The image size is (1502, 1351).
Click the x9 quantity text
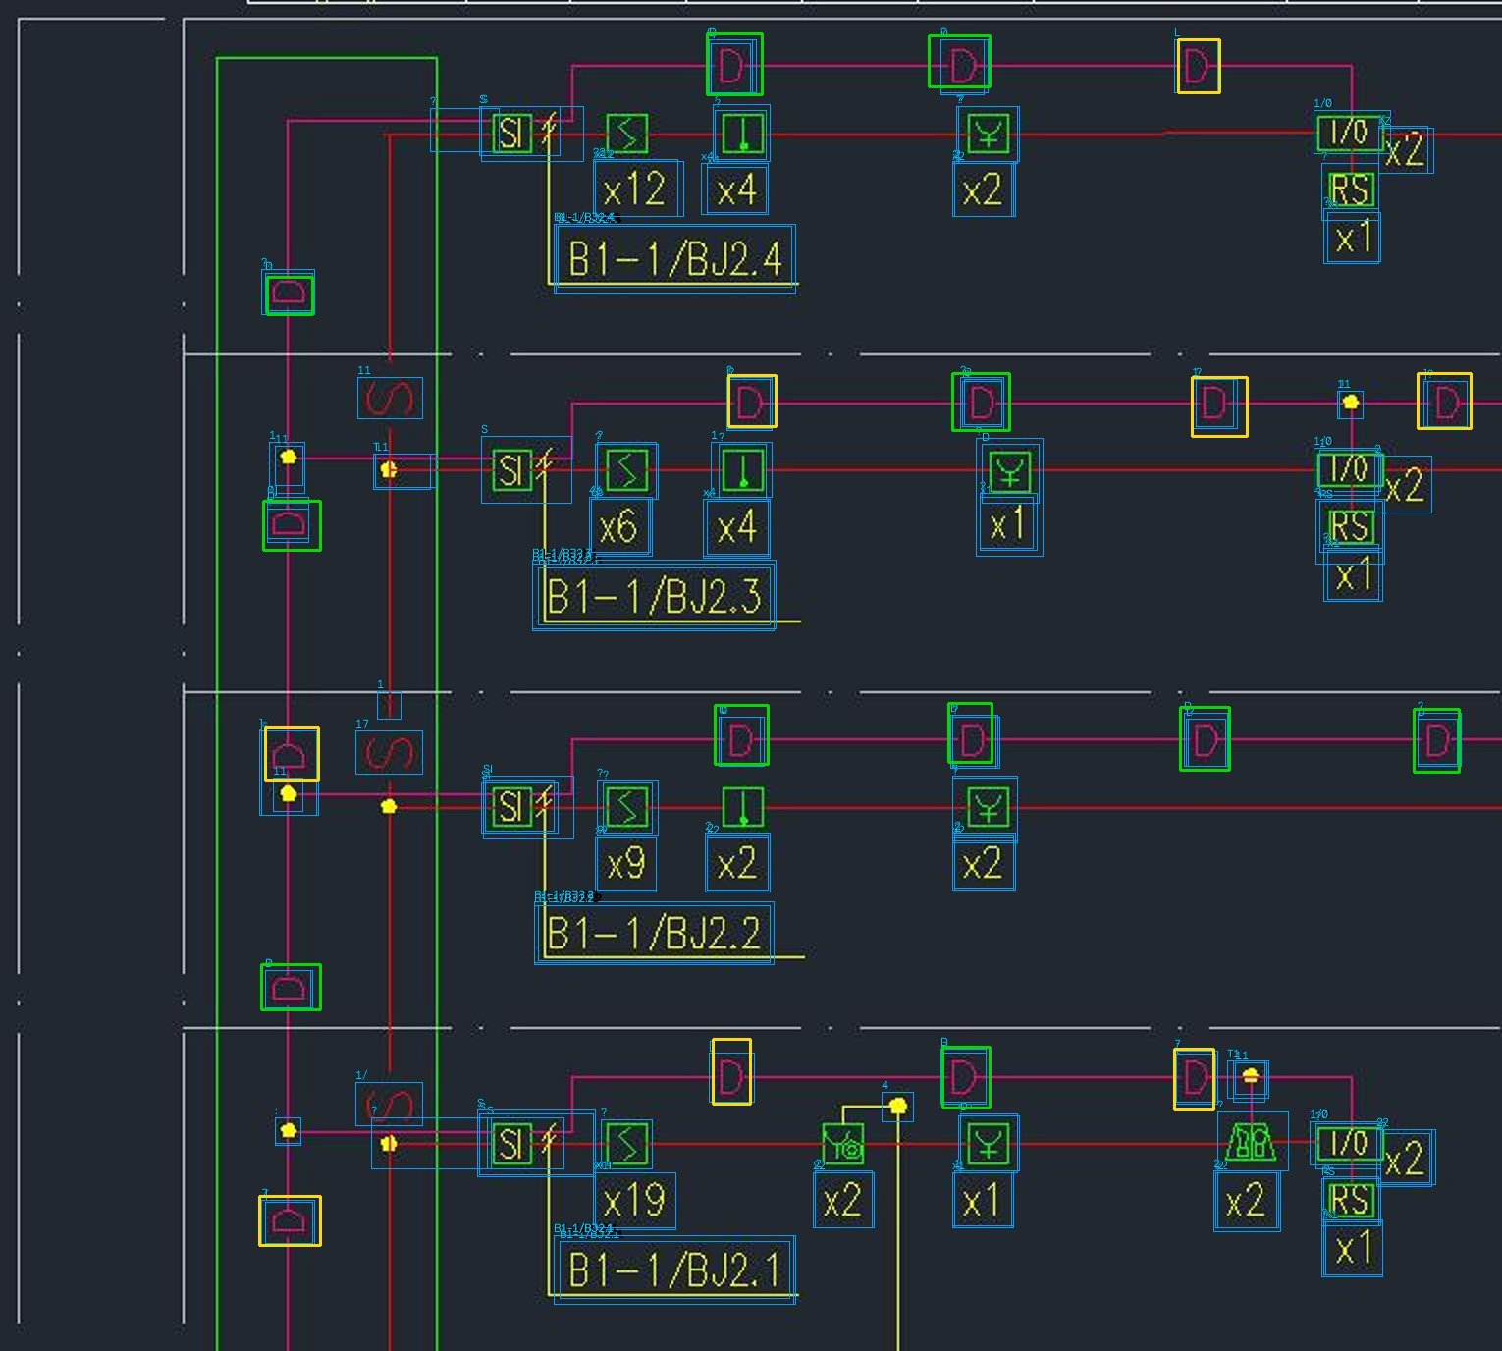tap(626, 864)
